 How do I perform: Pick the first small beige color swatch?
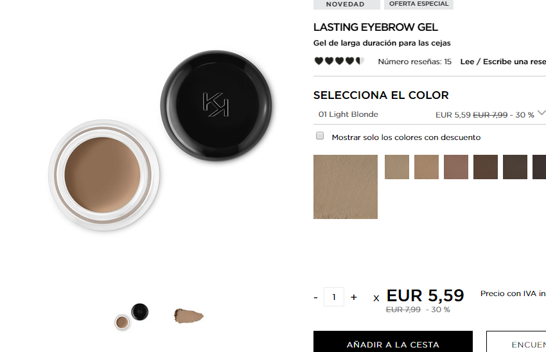[396, 167]
